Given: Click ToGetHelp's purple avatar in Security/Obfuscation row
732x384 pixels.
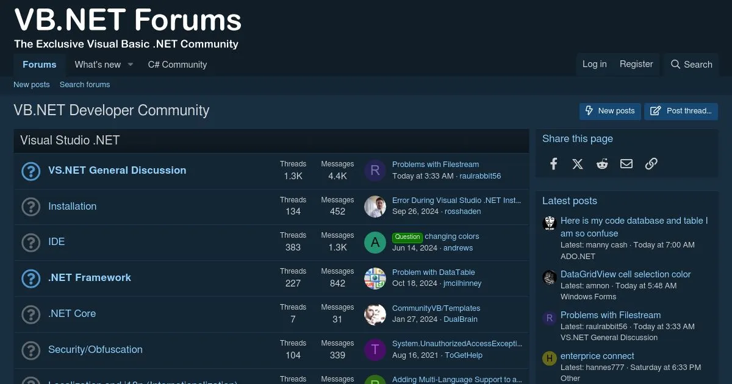Looking at the screenshot, I should click(x=375, y=350).
